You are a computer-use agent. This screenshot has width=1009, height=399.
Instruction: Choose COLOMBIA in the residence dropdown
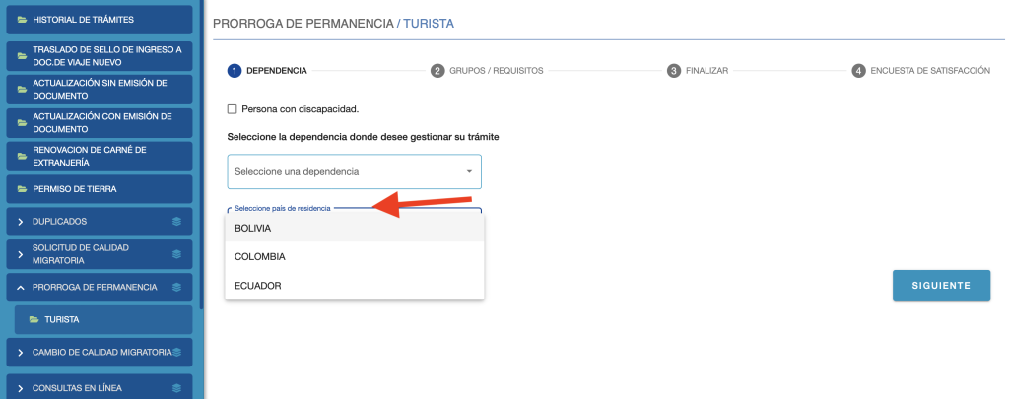click(260, 257)
